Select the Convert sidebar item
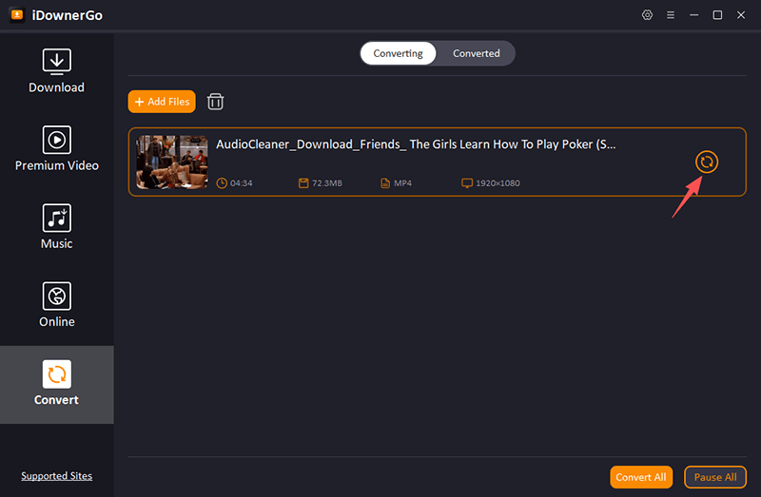 [56, 384]
